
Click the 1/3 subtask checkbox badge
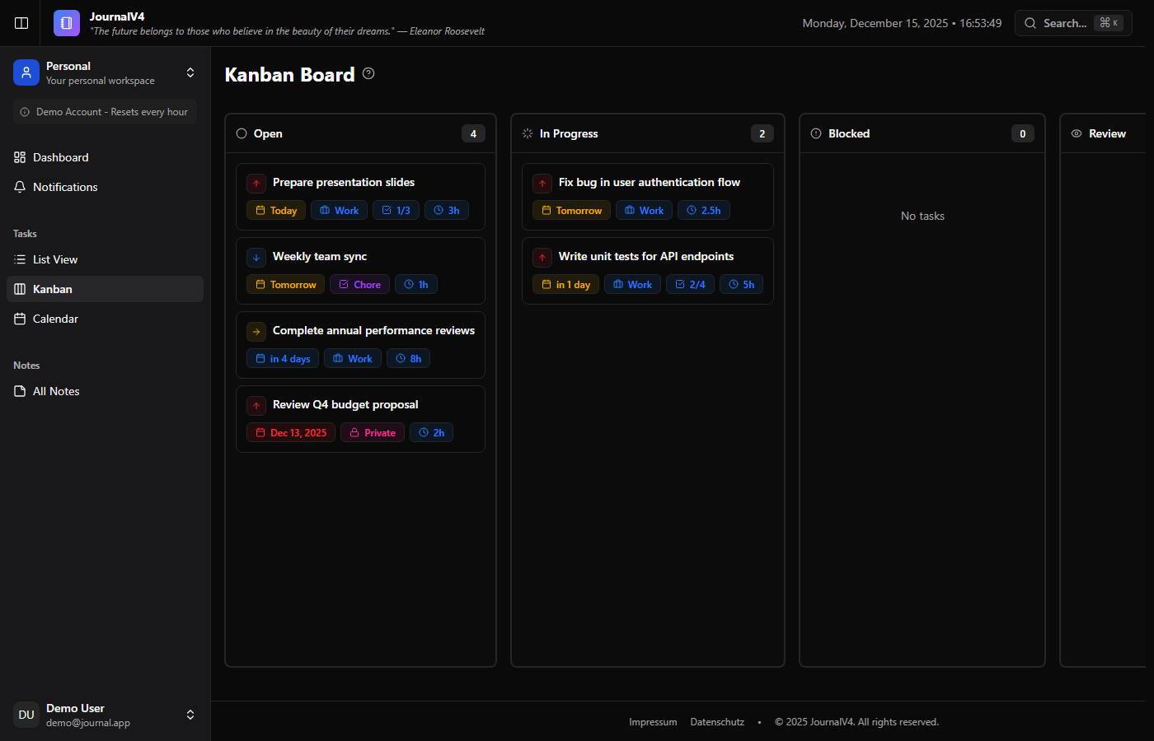pos(396,210)
